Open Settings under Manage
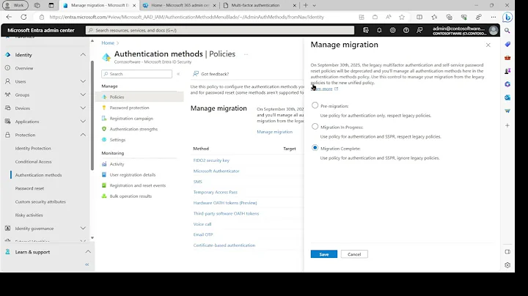The height and width of the screenshot is (296, 528). [x=117, y=140]
